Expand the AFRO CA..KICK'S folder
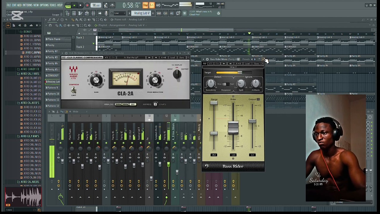Image resolution: width=380 pixels, height=214 pixels. tap(30, 103)
